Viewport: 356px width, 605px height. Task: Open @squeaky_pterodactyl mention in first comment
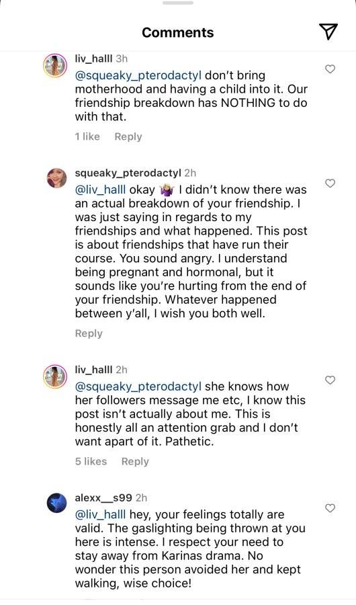tap(138, 75)
